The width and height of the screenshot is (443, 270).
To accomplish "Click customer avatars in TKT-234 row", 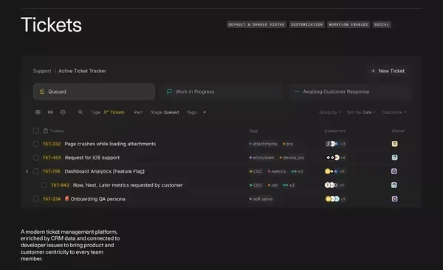I will 335,199.
